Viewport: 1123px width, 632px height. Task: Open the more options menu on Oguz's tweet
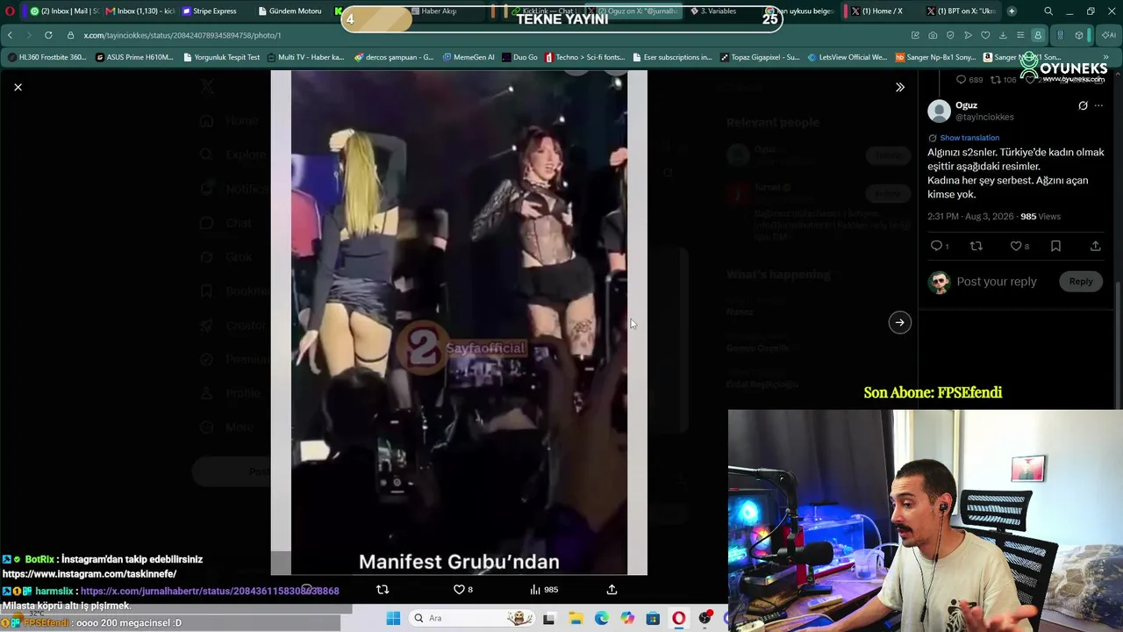1098,105
